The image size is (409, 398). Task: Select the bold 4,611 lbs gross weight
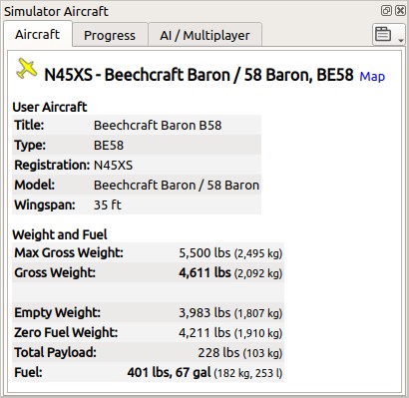(204, 273)
